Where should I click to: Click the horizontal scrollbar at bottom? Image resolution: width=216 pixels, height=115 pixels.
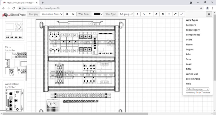coord(75,114)
